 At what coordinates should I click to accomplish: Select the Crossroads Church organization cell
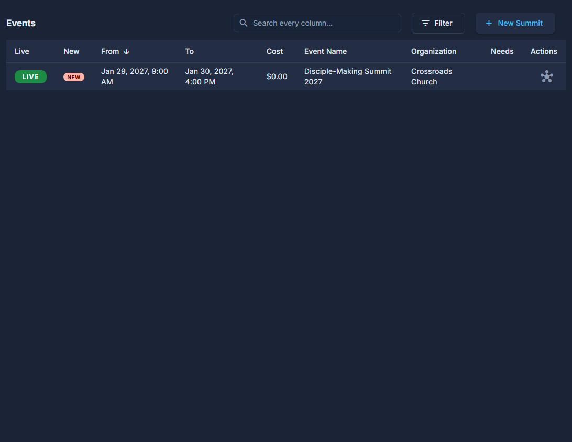[x=432, y=76]
